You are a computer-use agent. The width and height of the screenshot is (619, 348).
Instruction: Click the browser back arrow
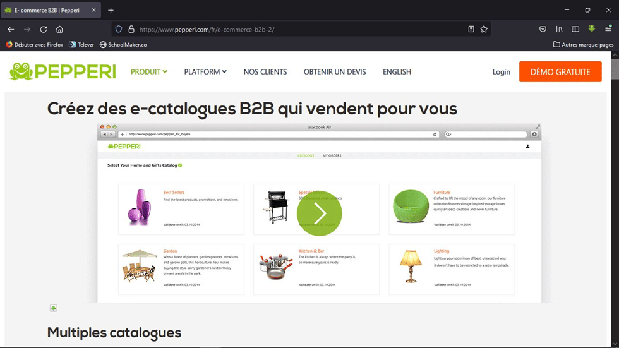click(11, 29)
